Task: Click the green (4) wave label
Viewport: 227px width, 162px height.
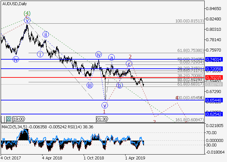Action: click(x=27, y=14)
